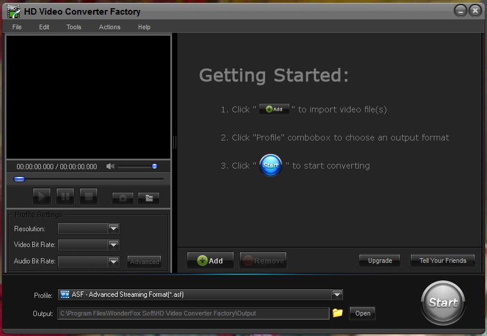Expand the Resolution dropdown

[114, 229]
